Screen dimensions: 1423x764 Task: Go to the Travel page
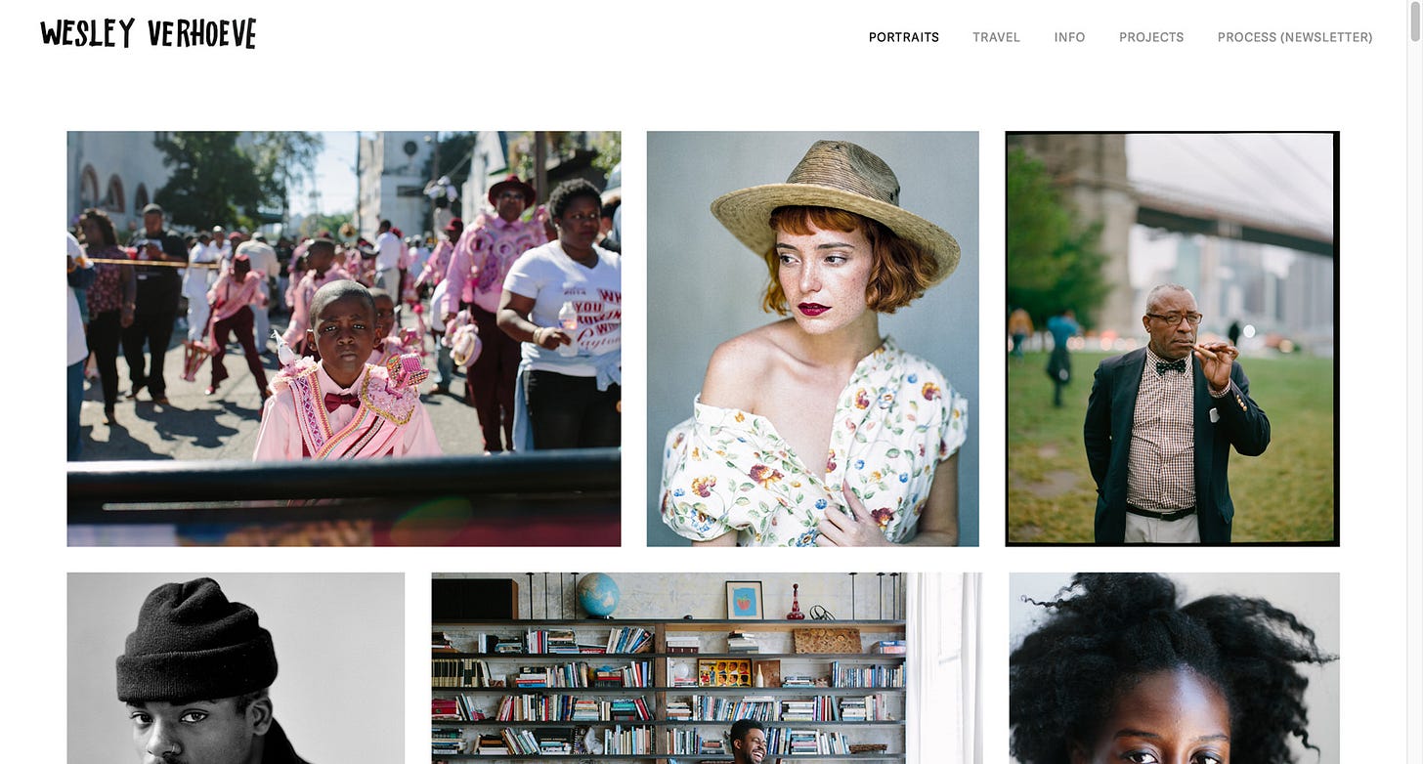pos(996,37)
